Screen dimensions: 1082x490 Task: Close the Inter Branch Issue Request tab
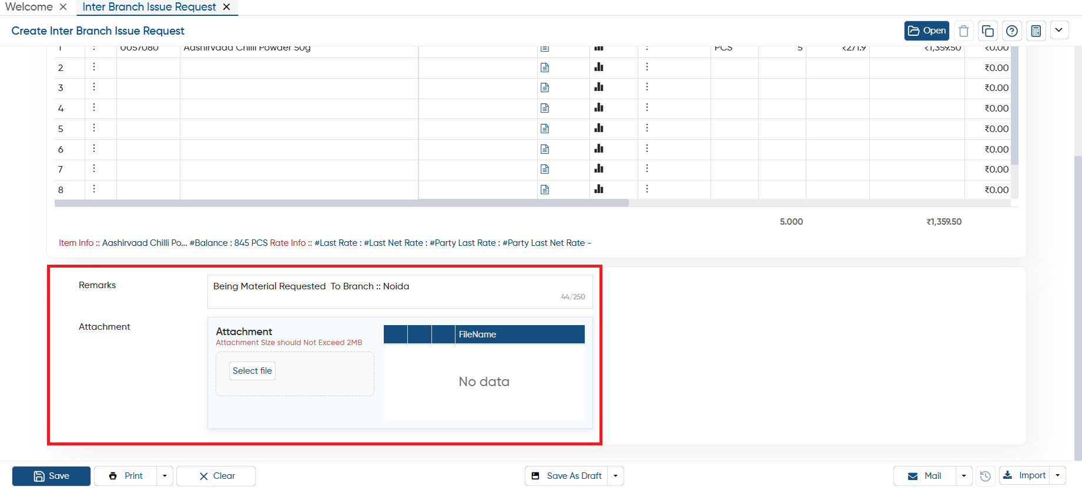point(226,7)
